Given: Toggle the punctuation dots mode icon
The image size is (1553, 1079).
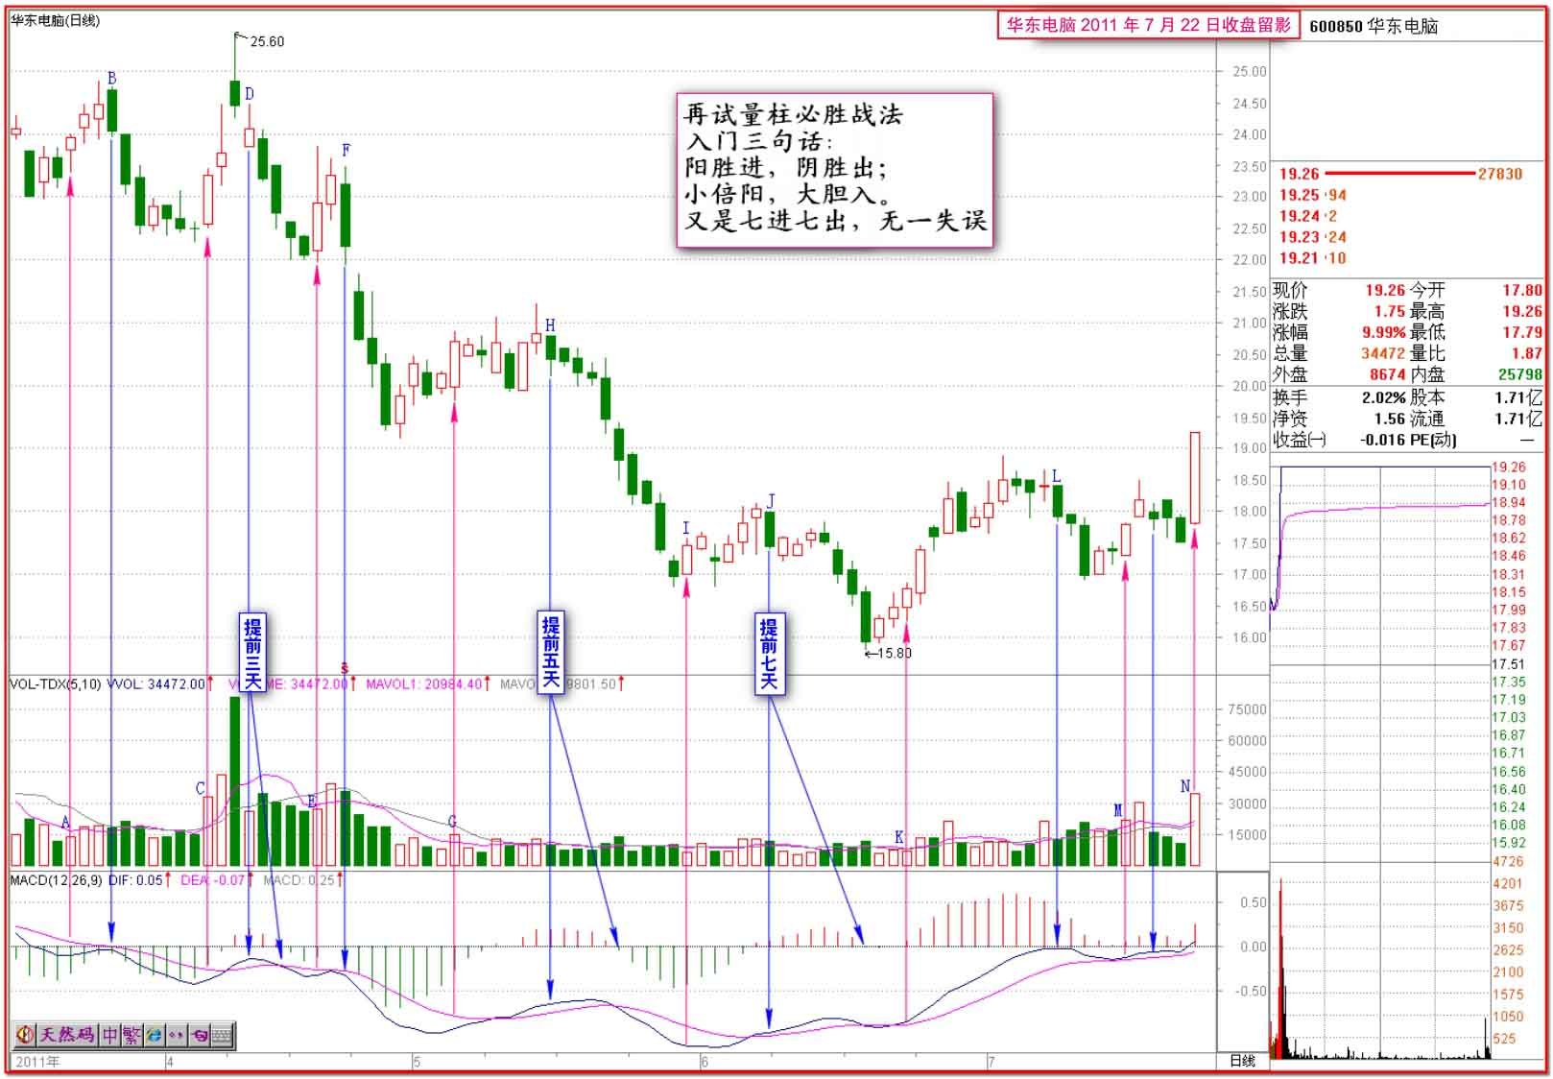Looking at the screenshot, I should (x=176, y=1035).
